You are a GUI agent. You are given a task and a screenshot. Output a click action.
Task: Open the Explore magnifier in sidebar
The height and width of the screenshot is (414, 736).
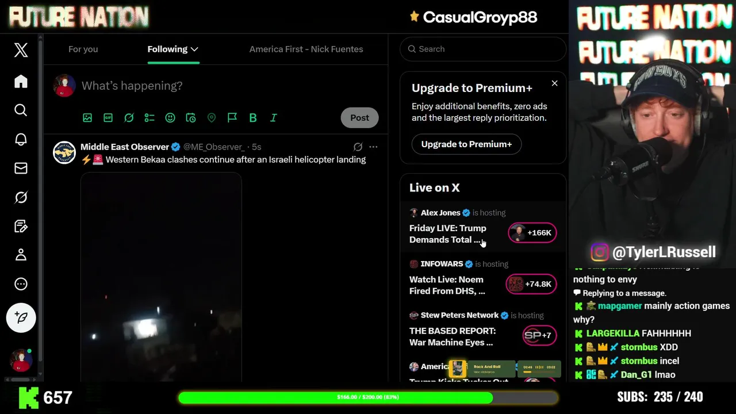[21, 110]
